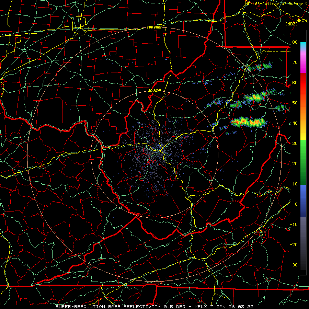Click the "[dBZ]" unit label above the color bar

pyautogui.click(x=291, y=24)
